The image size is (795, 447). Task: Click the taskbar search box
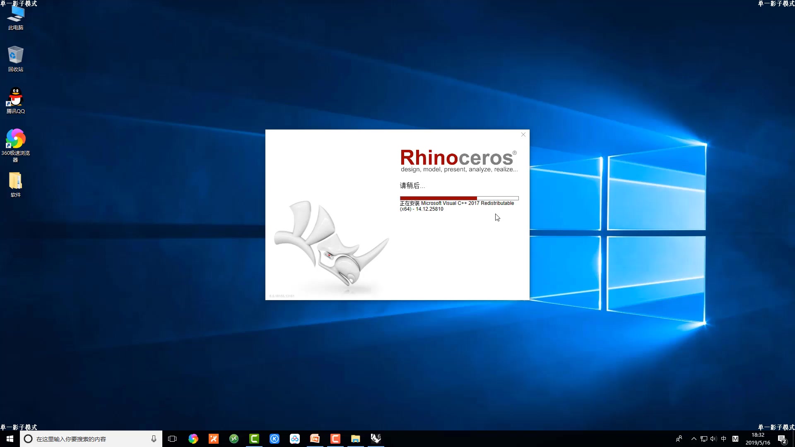(91, 439)
